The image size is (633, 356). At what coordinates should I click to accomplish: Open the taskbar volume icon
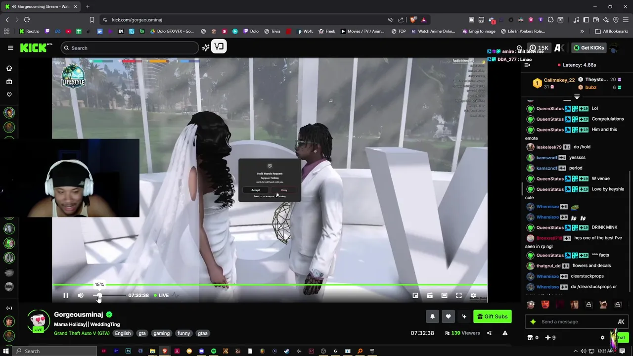pyautogui.click(x=584, y=351)
